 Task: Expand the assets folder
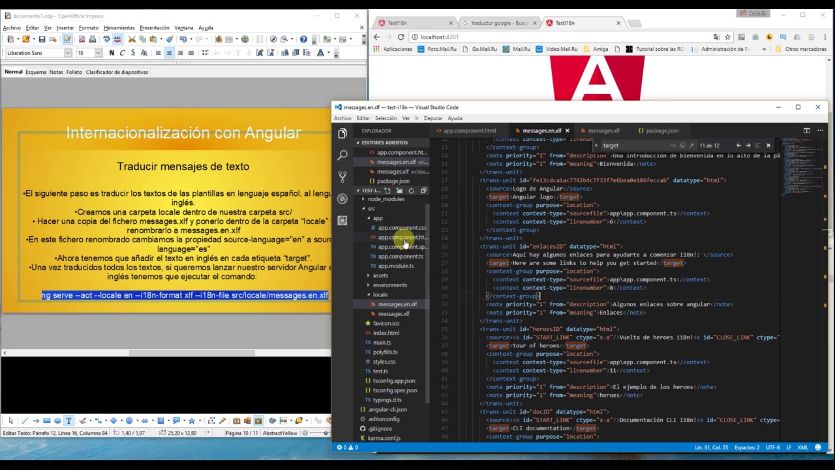coord(380,275)
